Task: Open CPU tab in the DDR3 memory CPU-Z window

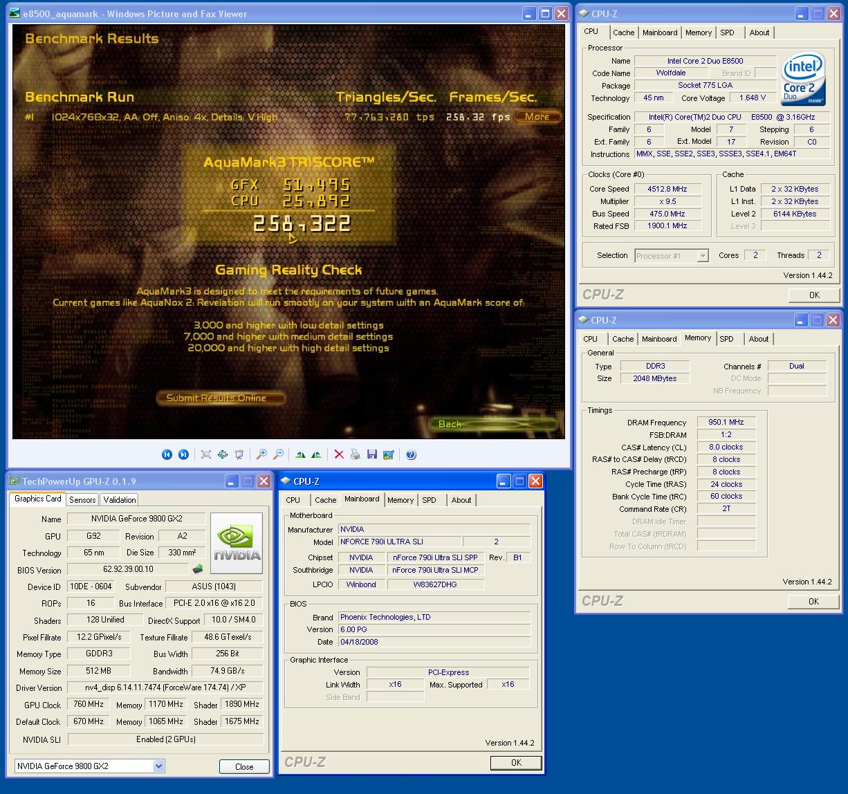Action: (x=590, y=339)
